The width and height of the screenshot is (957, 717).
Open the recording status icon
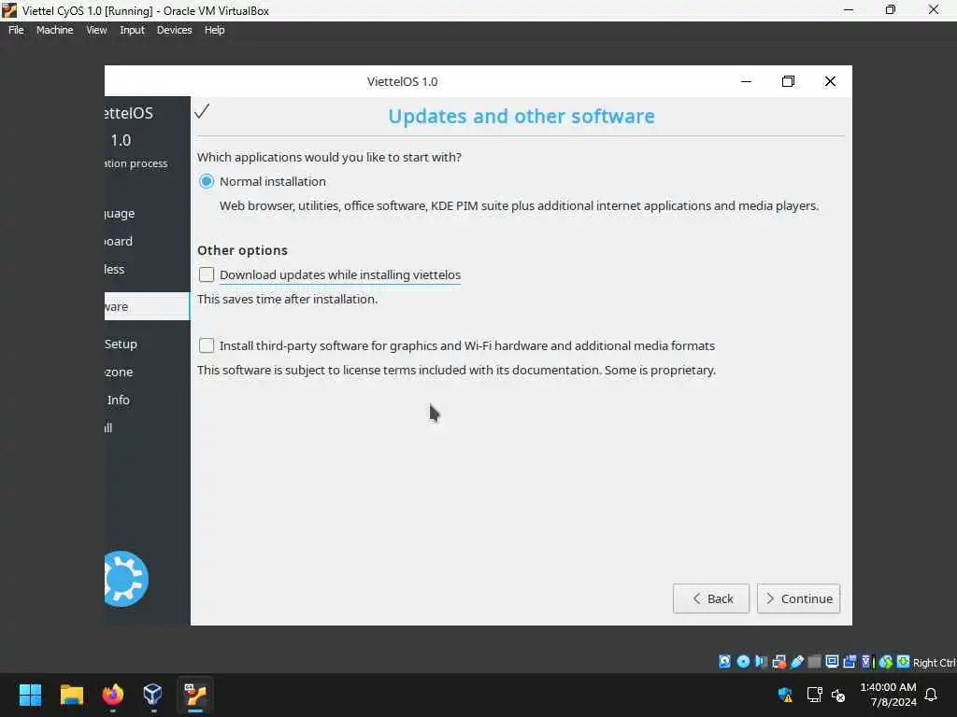pyautogui.click(x=850, y=662)
